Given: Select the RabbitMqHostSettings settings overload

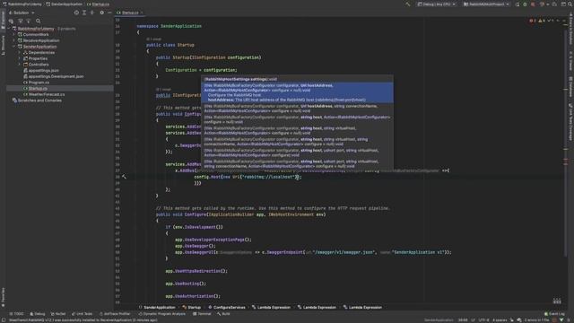Looking at the screenshot, I should click(297, 79).
